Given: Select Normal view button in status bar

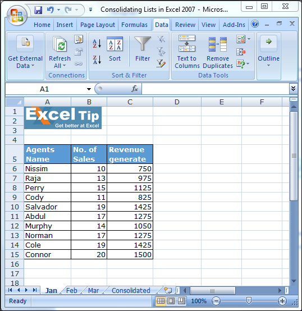Looking at the screenshot, I should tap(161, 301).
